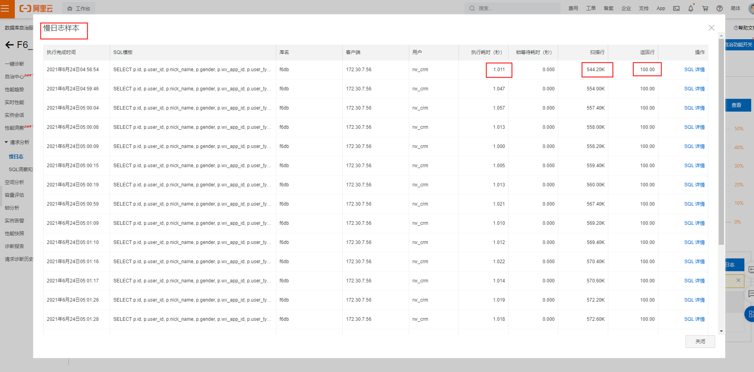754x372 pixels.
Task: Dismiss the yellow notice with X
Action: 738,280
